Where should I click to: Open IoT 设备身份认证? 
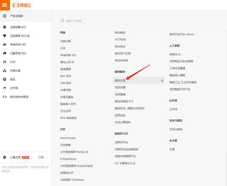[x=125, y=163]
